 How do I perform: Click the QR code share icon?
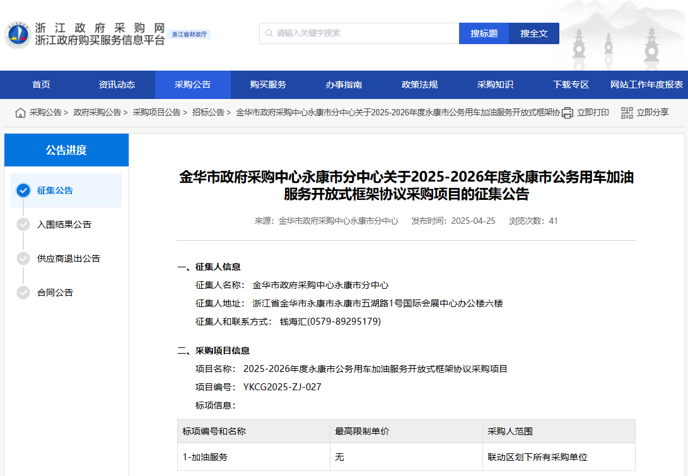(626, 113)
